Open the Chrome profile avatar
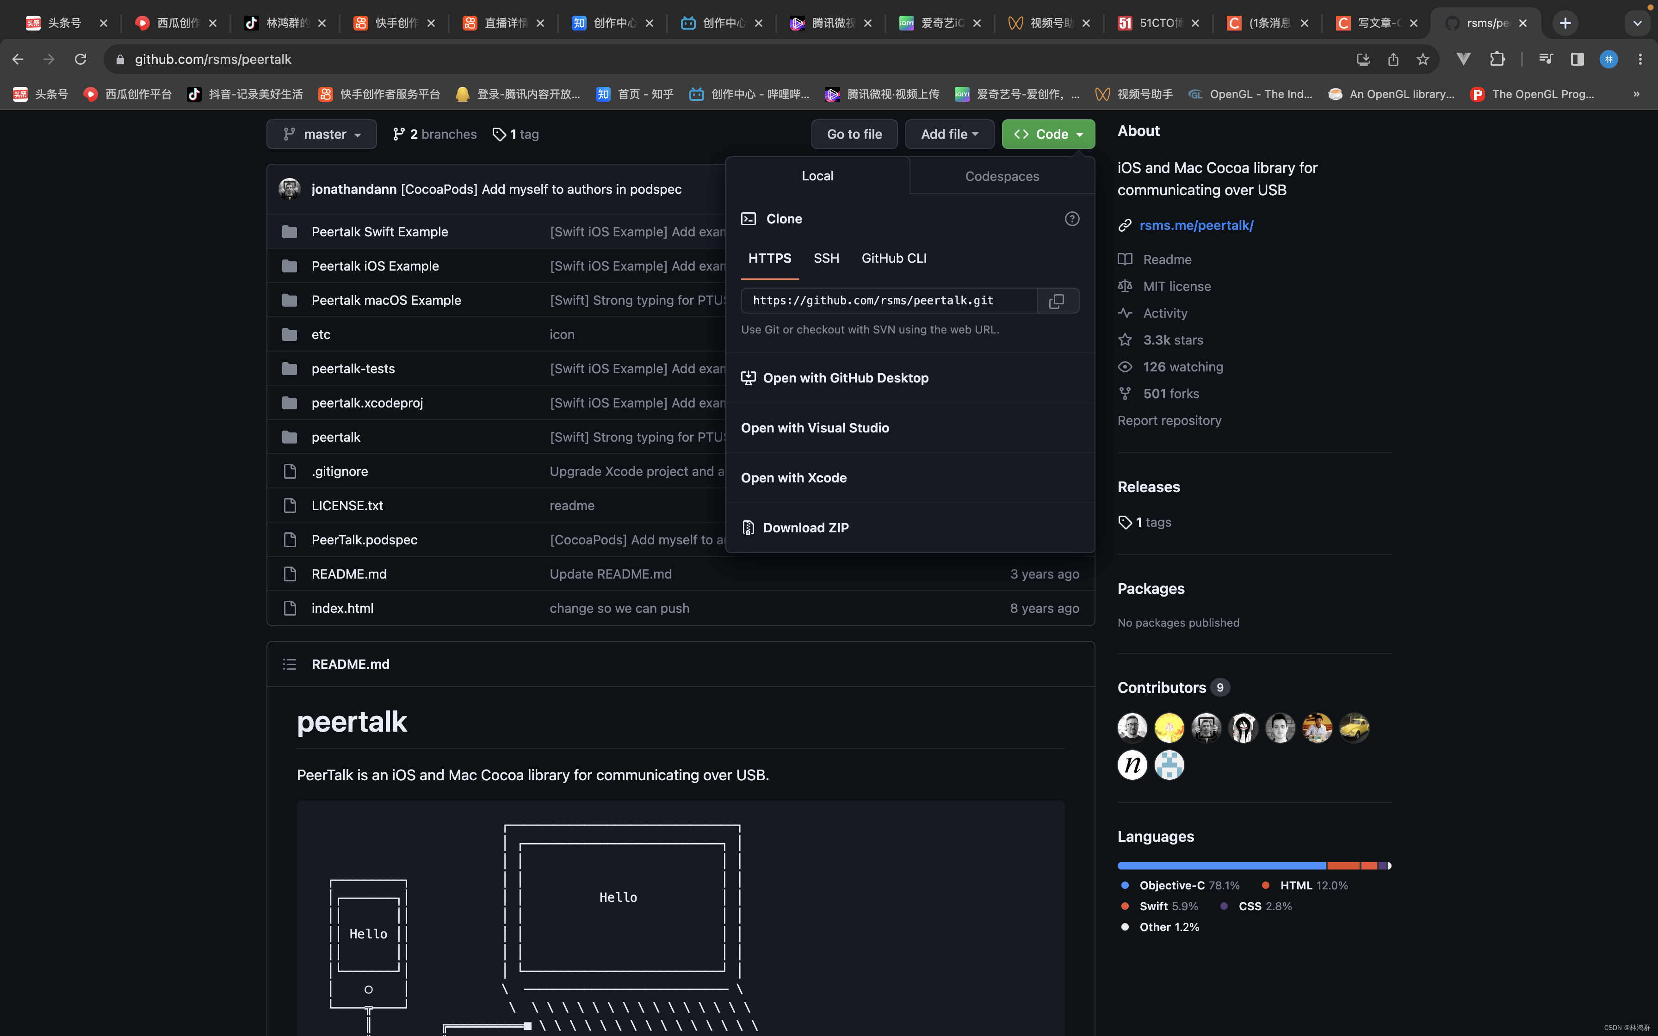This screenshot has height=1036, width=1658. click(1609, 60)
